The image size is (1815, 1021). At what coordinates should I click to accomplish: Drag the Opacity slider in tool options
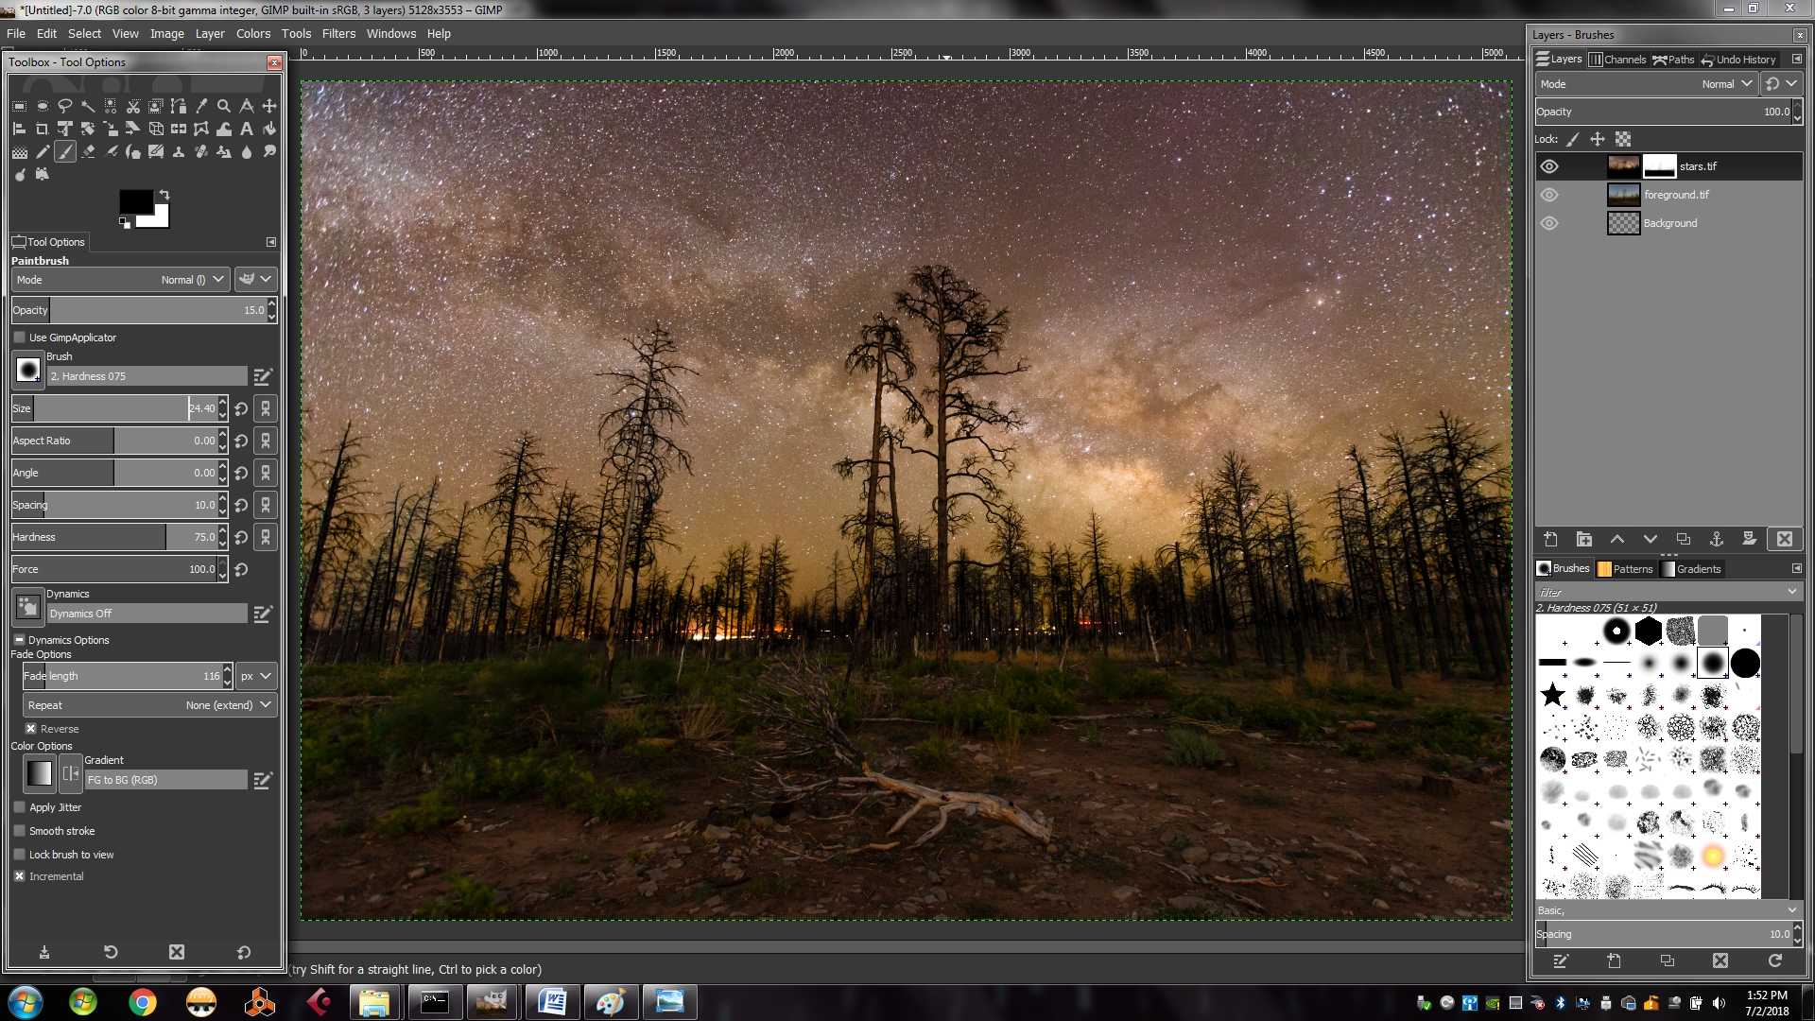point(141,310)
